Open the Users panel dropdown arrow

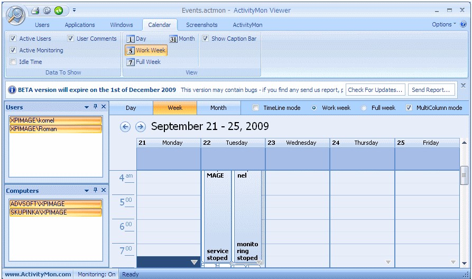pyautogui.click(x=87, y=107)
